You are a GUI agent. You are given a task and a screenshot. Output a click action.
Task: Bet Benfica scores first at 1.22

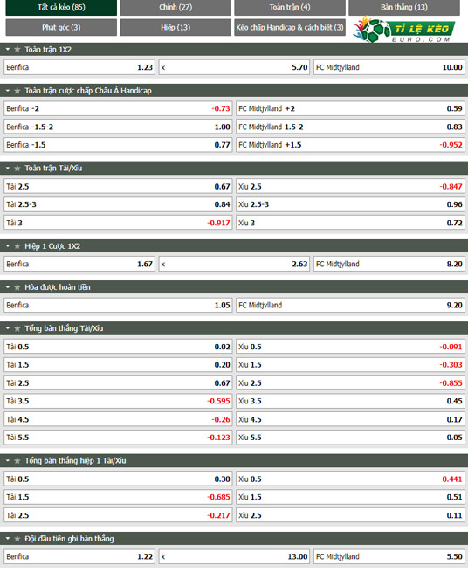(x=79, y=556)
